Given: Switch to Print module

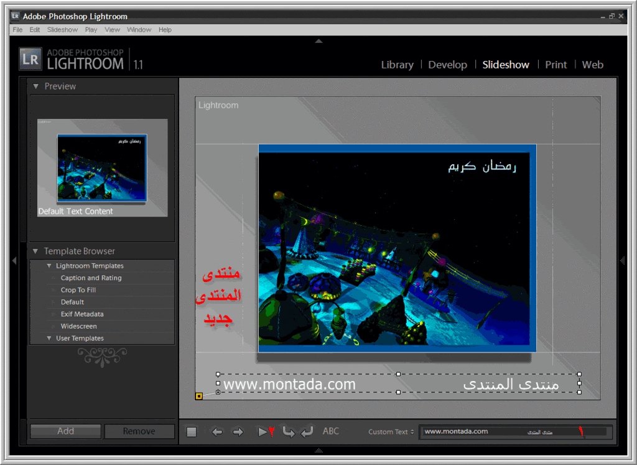Looking at the screenshot, I should tap(556, 65).
